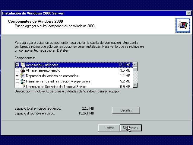This screenshot has height=145, width=193.
Task: Click the Accesorios y utilidades folder icon
Action: 23,65
